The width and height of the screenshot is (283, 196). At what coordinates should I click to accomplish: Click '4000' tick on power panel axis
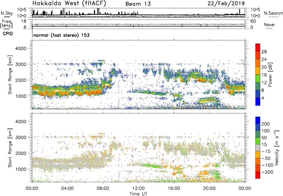coord(21,48)
